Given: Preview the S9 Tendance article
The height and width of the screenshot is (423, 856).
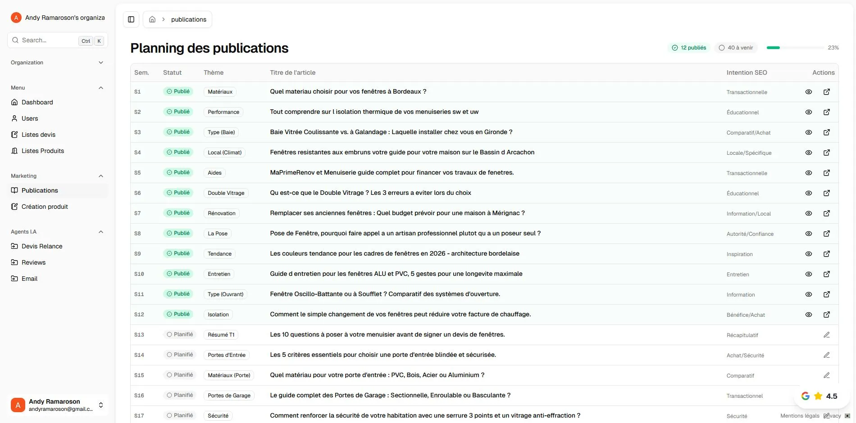Looking at the screenshot, I should (808, 254).
